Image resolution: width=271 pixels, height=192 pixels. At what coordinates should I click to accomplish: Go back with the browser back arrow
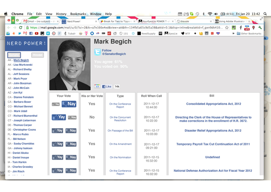coord(9,28)
